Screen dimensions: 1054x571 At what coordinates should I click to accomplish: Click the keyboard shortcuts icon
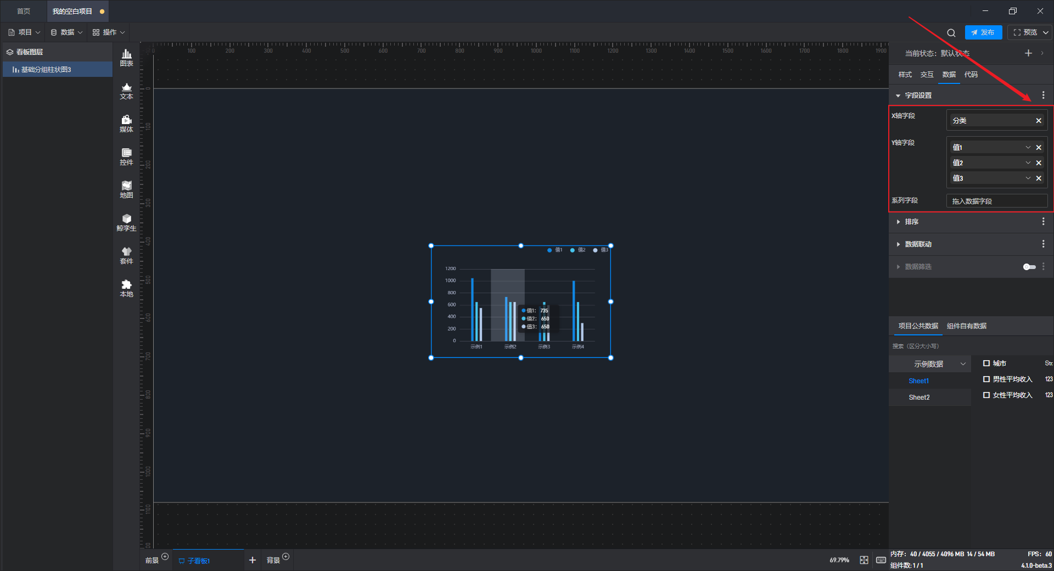(881, 560)
